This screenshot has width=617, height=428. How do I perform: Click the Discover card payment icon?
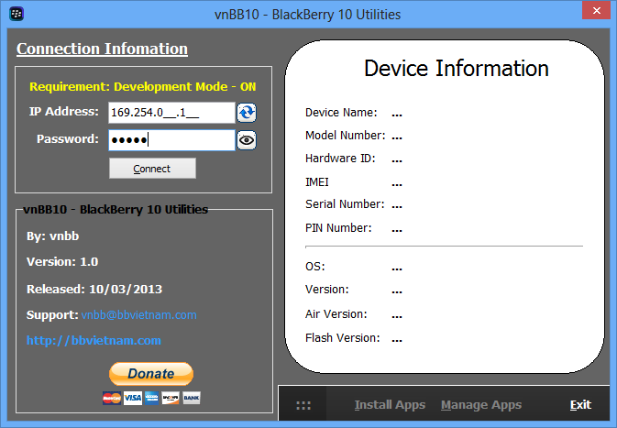pyautogui.click(x=171, y=398)
